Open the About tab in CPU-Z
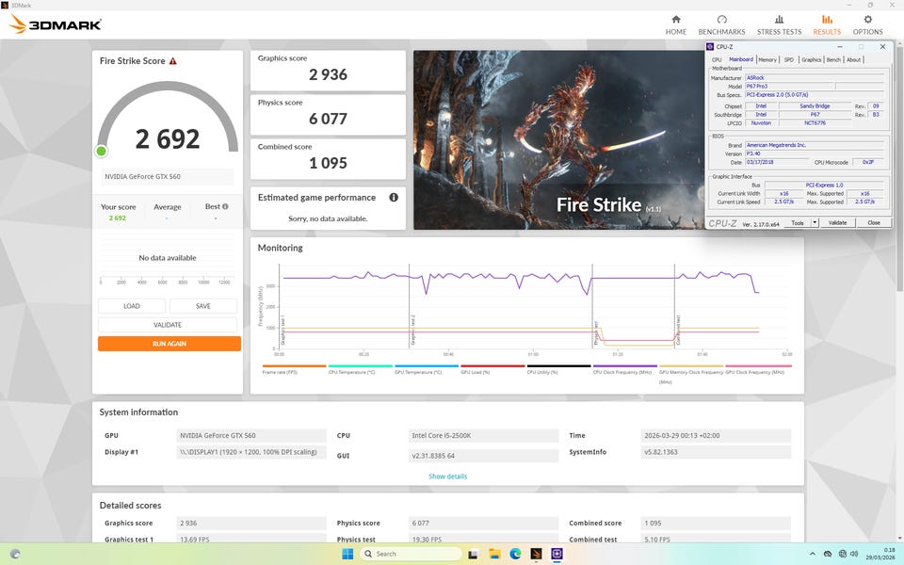Screen dimensions: 904x565 pyautogui.click(x=853, y=59)
